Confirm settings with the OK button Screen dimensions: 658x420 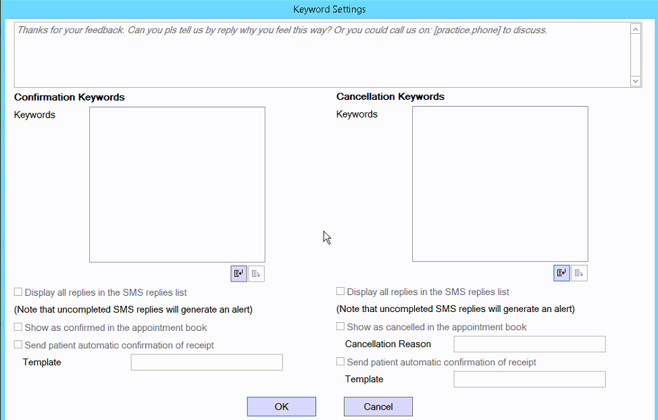[282, 406]
